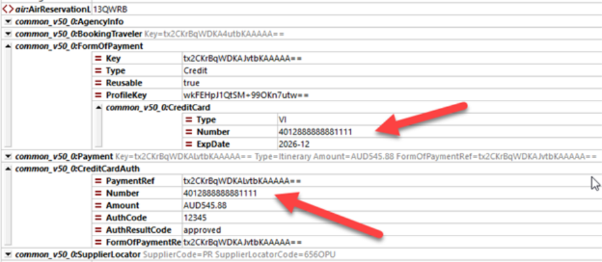
Task: Select the common_v50_0:FormOfPayment label
Action: click(x=79, y=46)
